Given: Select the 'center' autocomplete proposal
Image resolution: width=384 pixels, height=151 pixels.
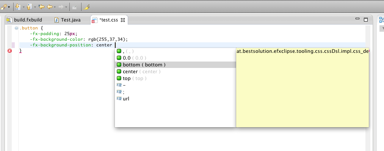Looking at the screenshot, I should (141, 71).
